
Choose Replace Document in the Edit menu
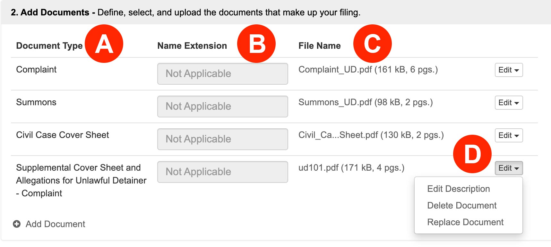(x=465, y=222)
